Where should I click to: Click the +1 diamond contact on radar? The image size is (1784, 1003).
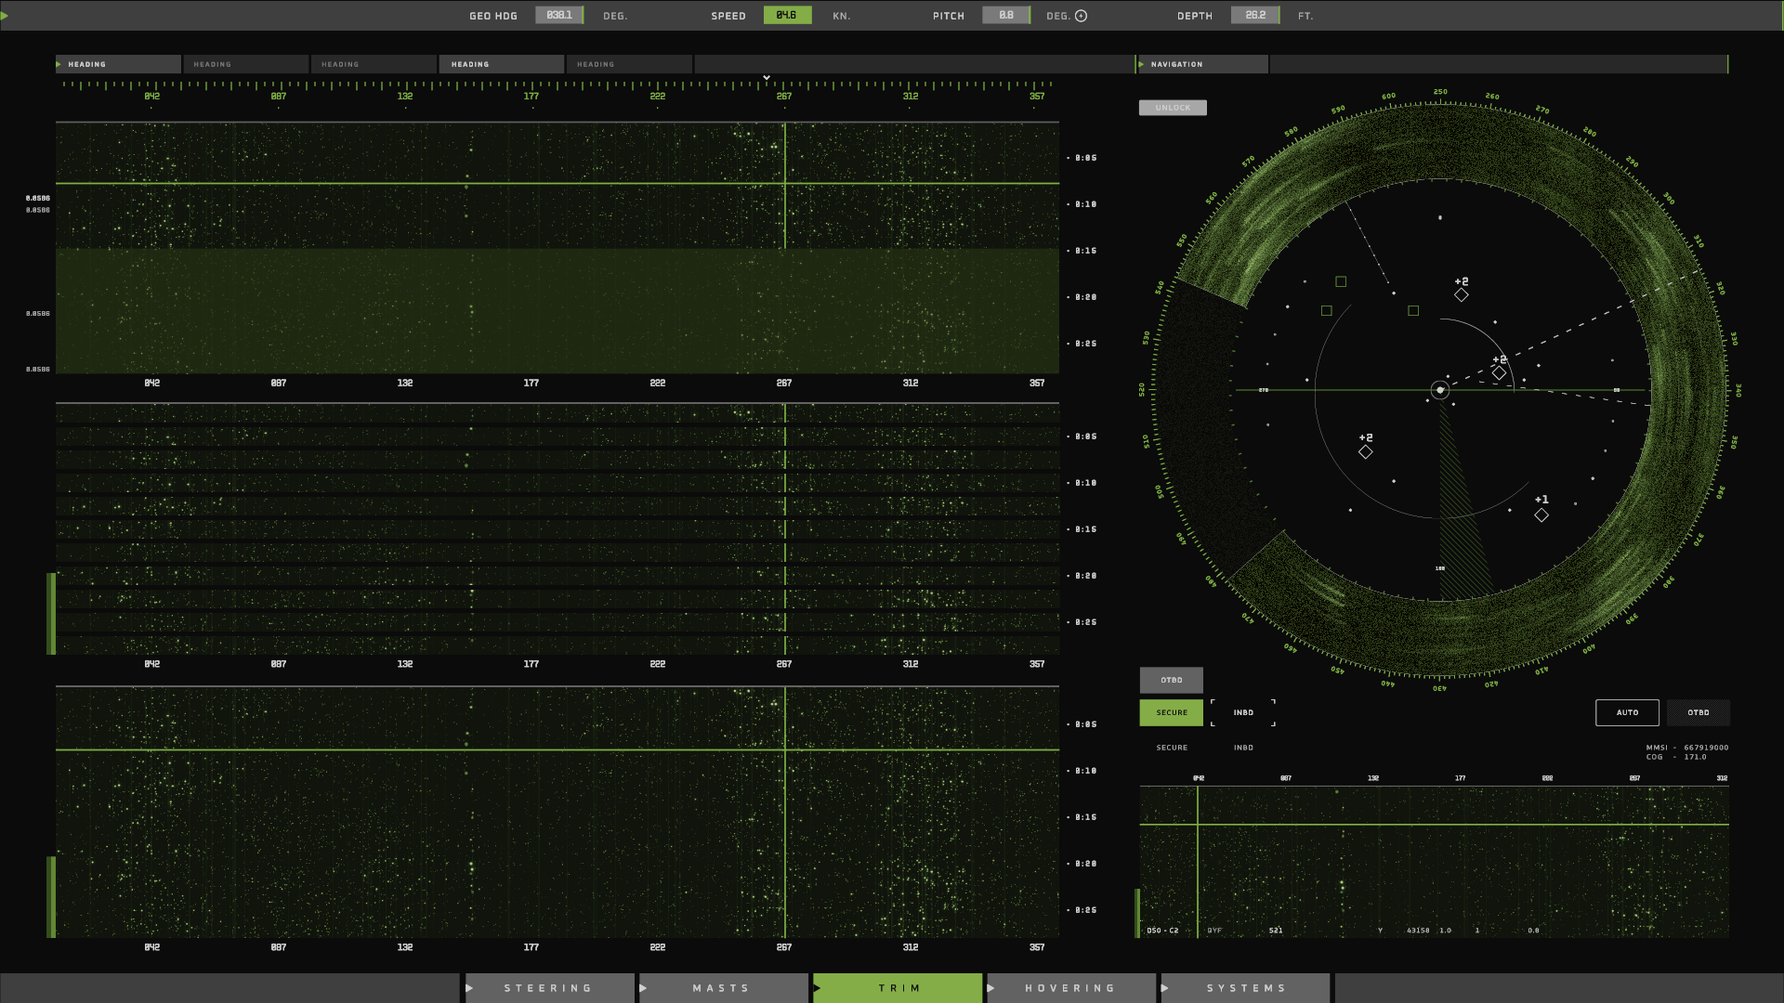pyautogui.click(x=1541, y=515)
